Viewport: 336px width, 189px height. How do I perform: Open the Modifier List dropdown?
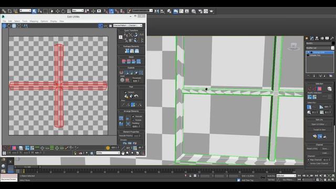[320, 48]
